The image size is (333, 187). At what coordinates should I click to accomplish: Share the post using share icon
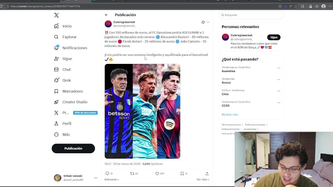(207, 173)
